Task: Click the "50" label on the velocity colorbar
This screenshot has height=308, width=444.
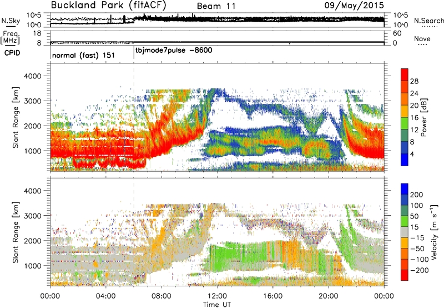Action: point(415,216)
